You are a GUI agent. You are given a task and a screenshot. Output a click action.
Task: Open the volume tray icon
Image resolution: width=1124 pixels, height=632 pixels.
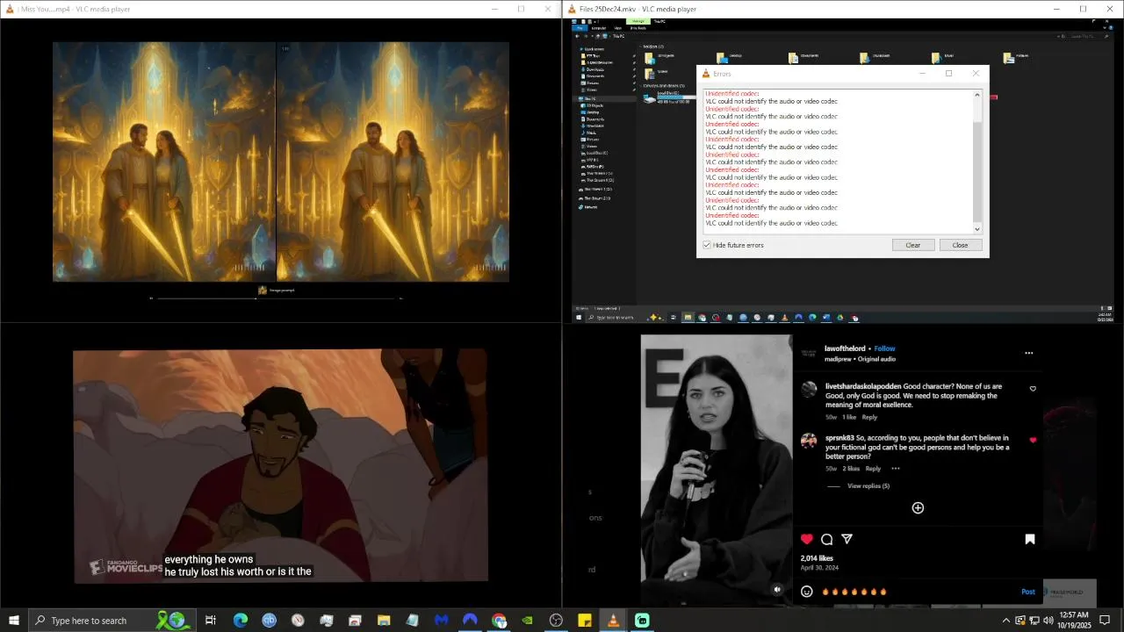coord(1048,621)
